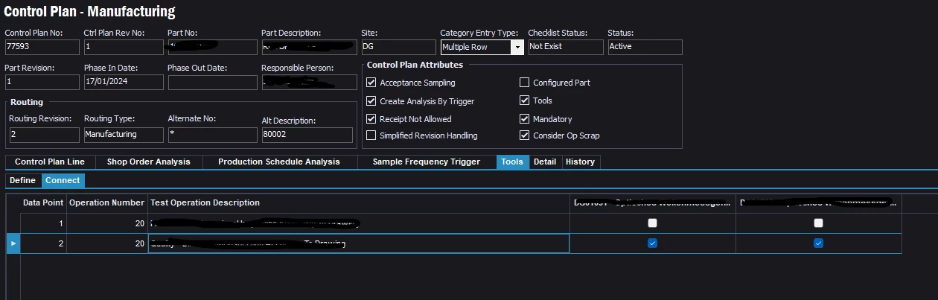Click the current-row arrow indicator for data point 2
This screenshot has height=300, width=938.
tap(13, 243)
